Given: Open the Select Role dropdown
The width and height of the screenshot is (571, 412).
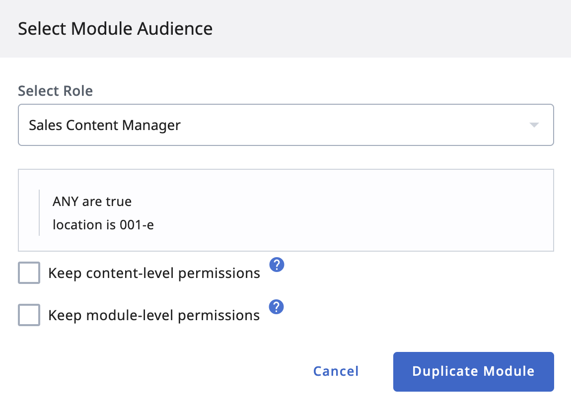Looking at the screenshot, I should coord(286,125).
